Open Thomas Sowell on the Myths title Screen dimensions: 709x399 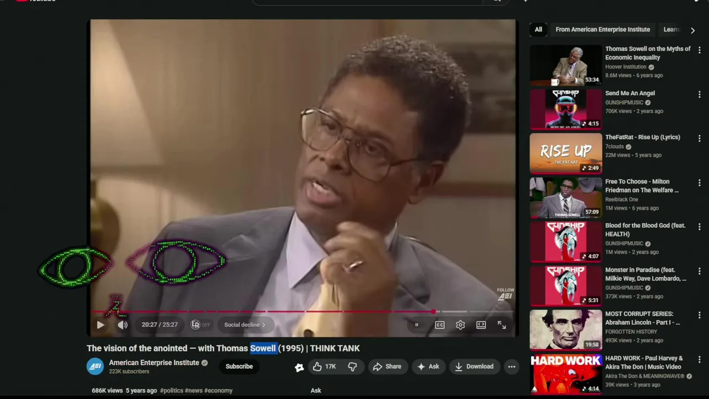coord(648,53)
